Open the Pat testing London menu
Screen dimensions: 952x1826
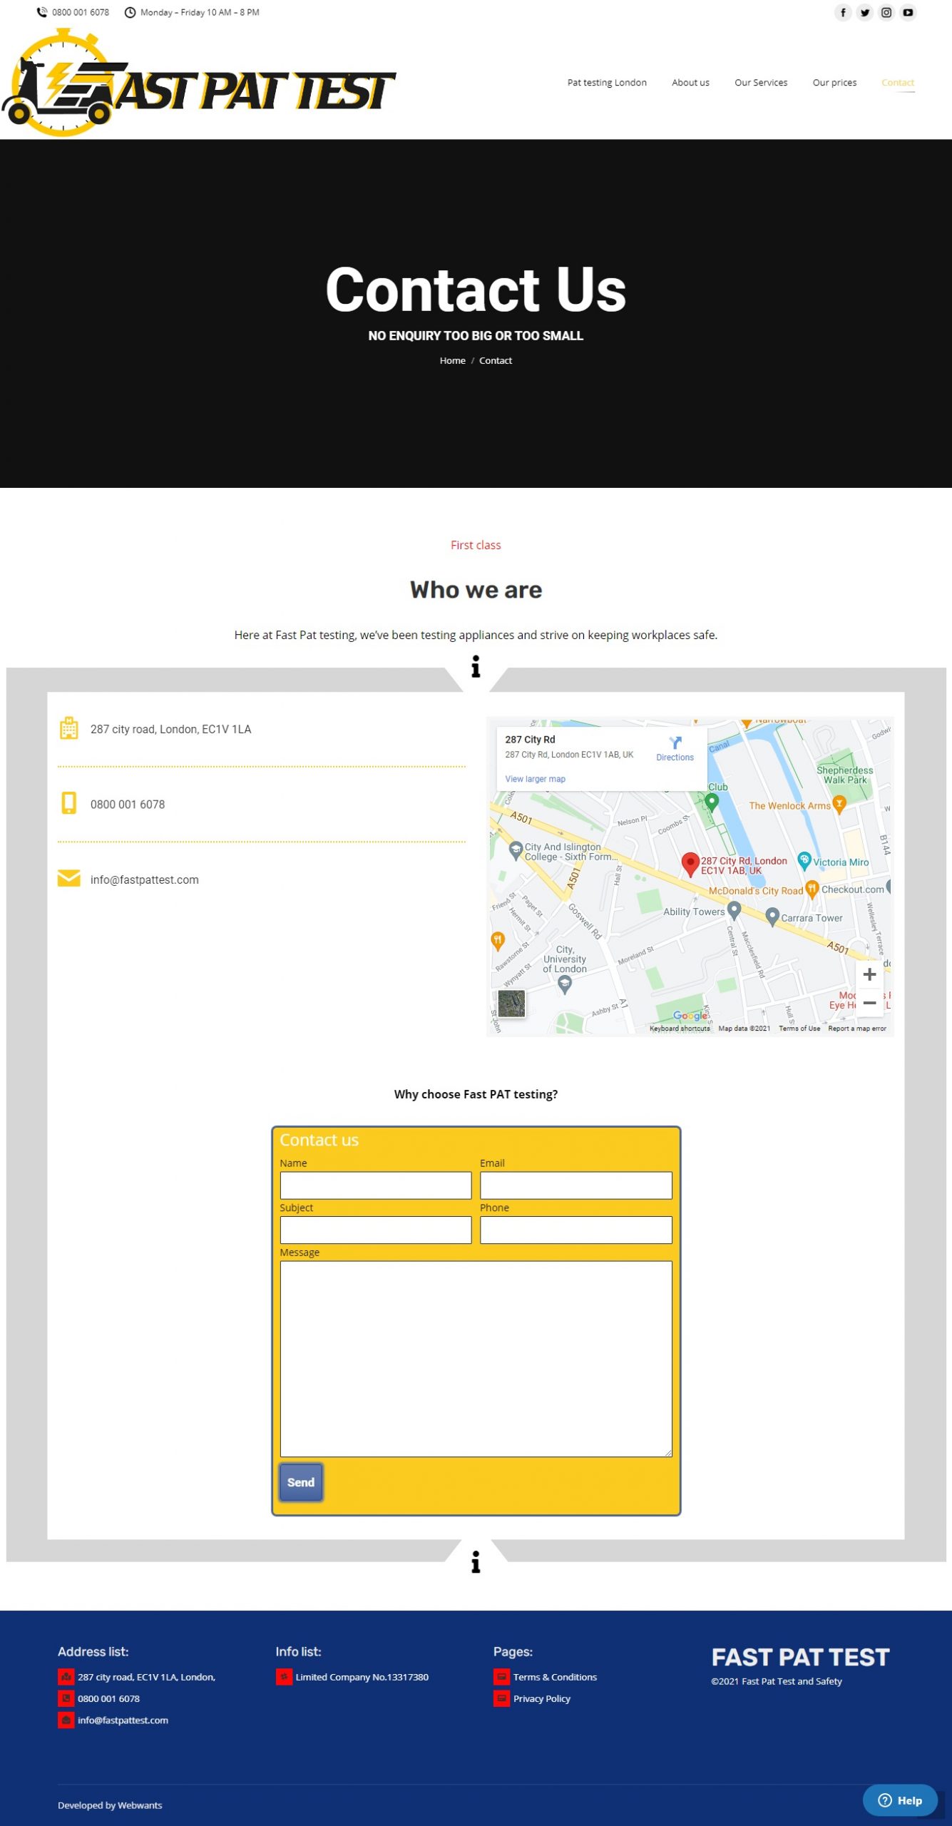click(607, 83)
